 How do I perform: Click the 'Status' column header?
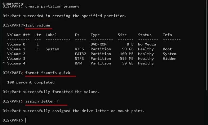(x=145, y=35)
